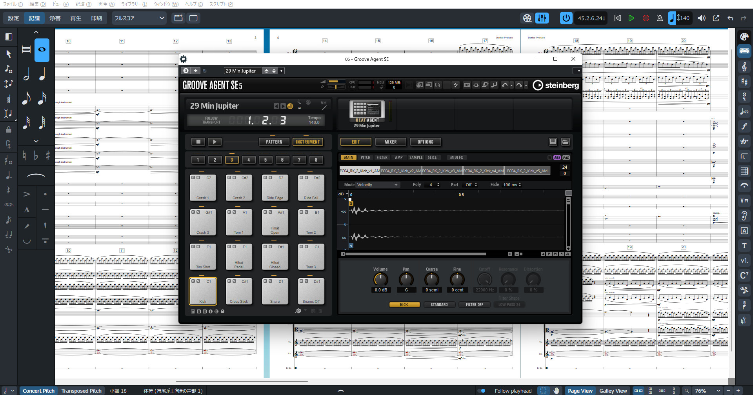Image resolution: width=753 pixels, height=395 pixels.
Task: Click the speaker volume icon
Action: pyautogui.click(x=702, y=18)
